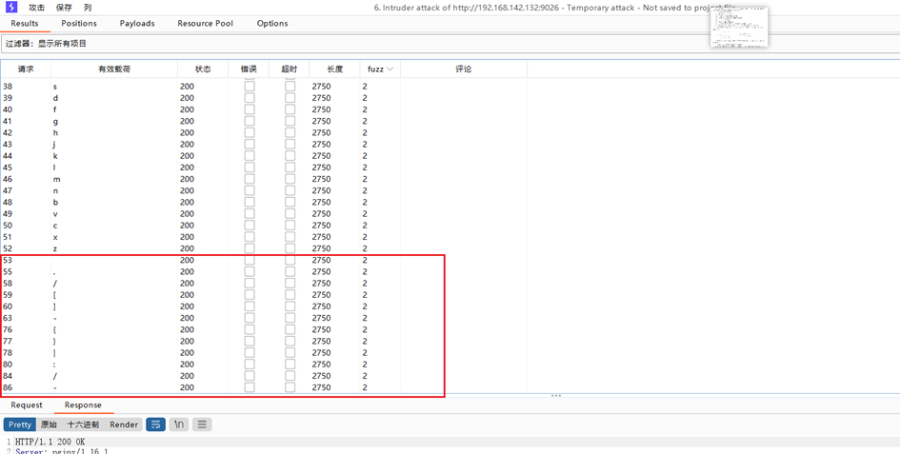
Task: Tick the timeout checkbox for request 84
Action: click(x=290, y=375)
